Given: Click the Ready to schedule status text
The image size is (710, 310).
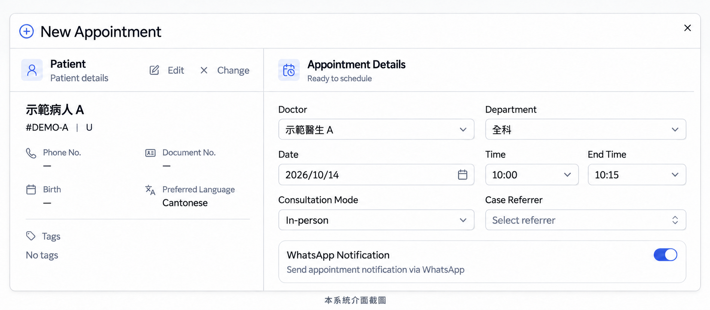Looking at the screenshot, I should (339, 79).
